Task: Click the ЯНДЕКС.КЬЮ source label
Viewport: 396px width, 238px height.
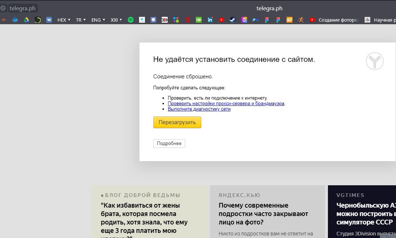Action: (x=239, y=195)
